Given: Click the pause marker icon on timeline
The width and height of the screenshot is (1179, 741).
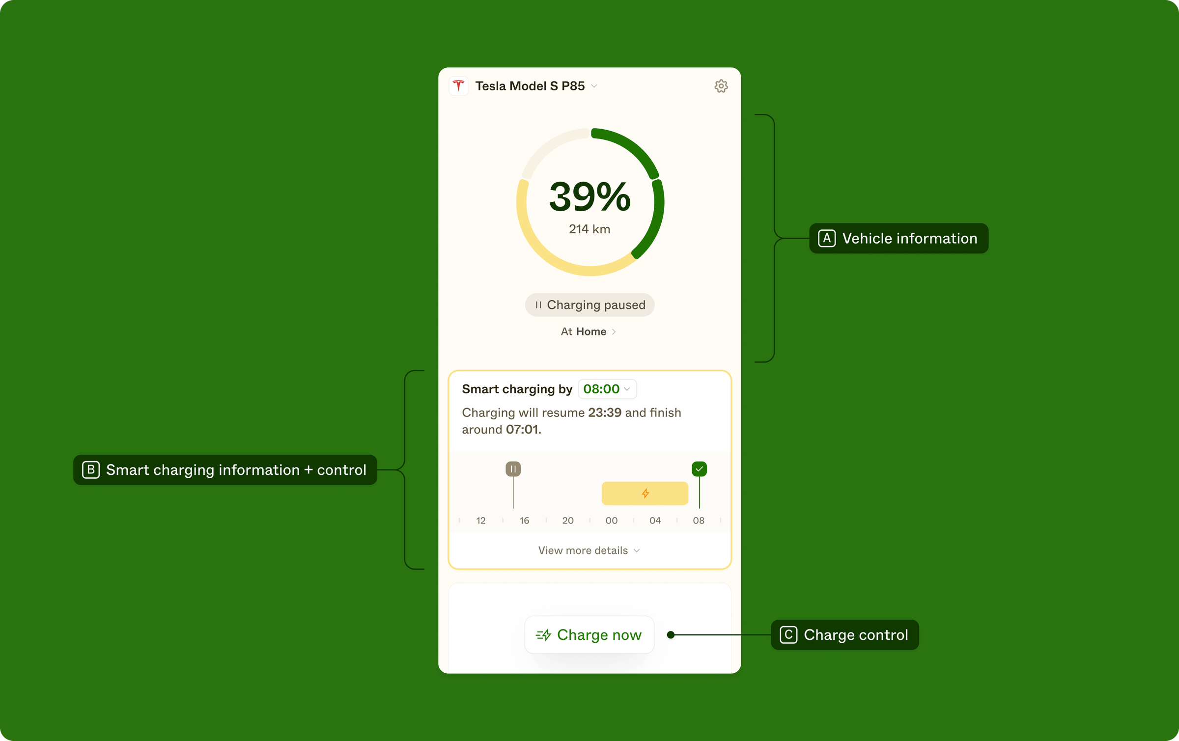Looking at the screenshot, I should tap(512, 468).
